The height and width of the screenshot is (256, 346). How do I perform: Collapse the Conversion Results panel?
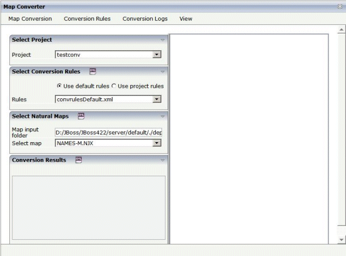coord(163,160)
